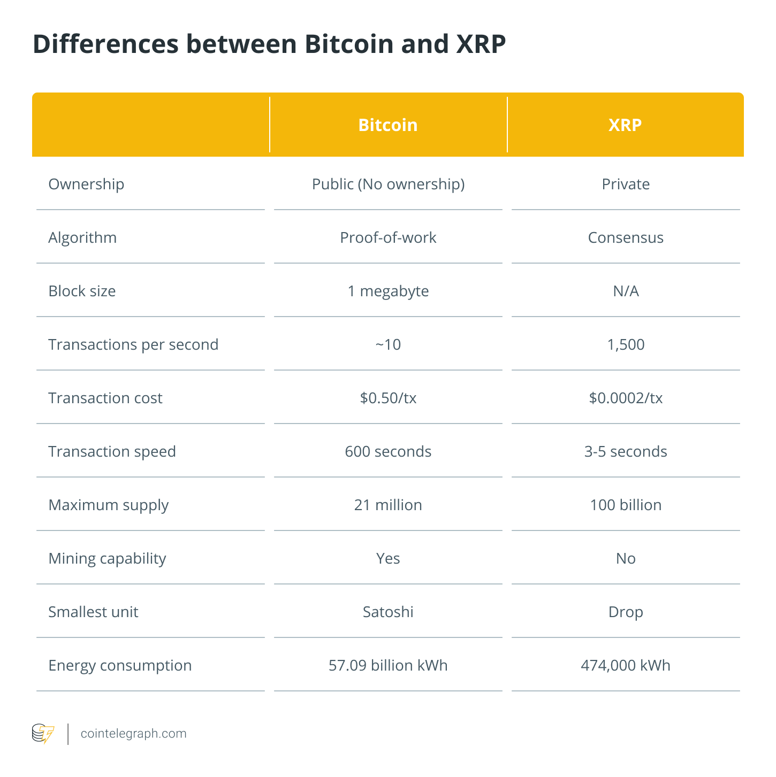The height and width of the screenshot is (777, 776).
Task: Click the '3-5 seconds' speed cell
Action: (x=626, y=452)
